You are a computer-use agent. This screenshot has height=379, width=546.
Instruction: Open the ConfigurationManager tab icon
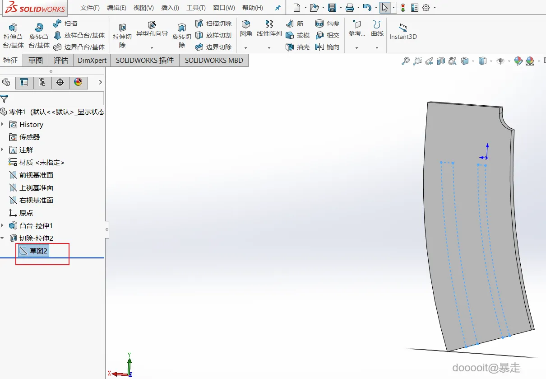[42, 82]
